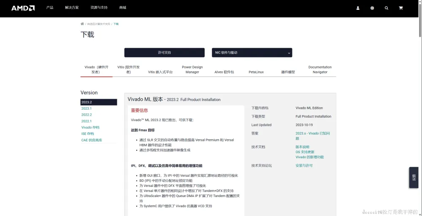Click the Version sidebar heading
This screenshot has width=422, height=216.
pos(89,92)
